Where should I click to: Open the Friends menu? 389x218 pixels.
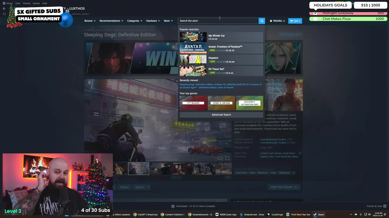26,3
